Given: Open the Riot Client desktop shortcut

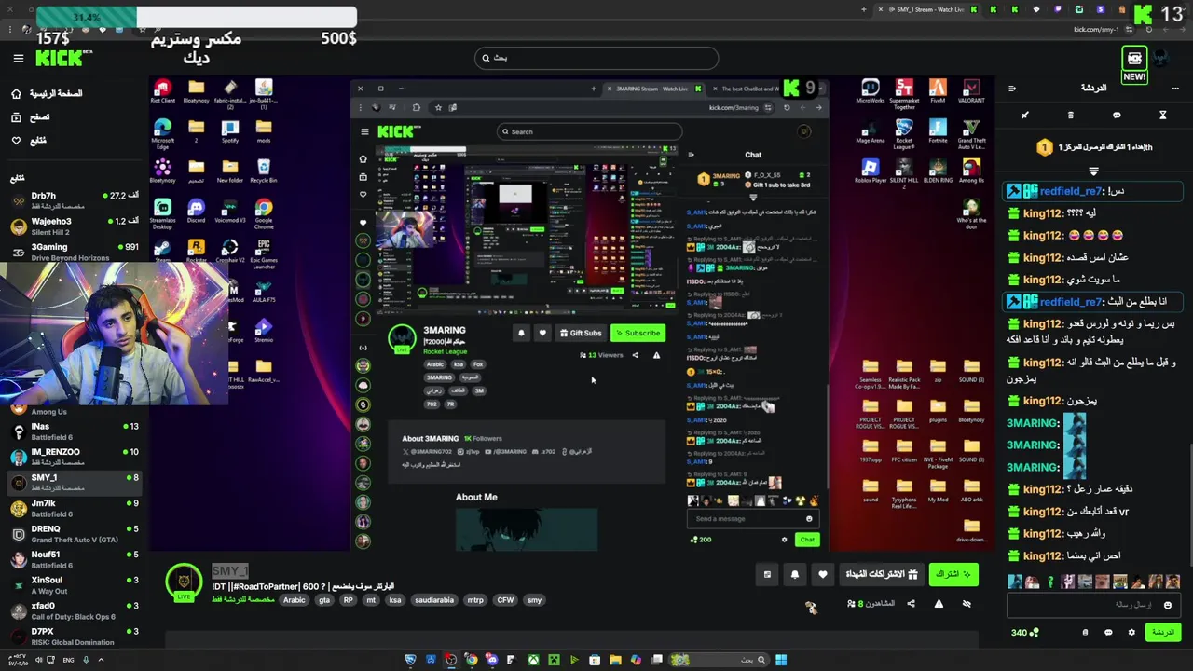Looking at the screenshot, I should point(162,91).
